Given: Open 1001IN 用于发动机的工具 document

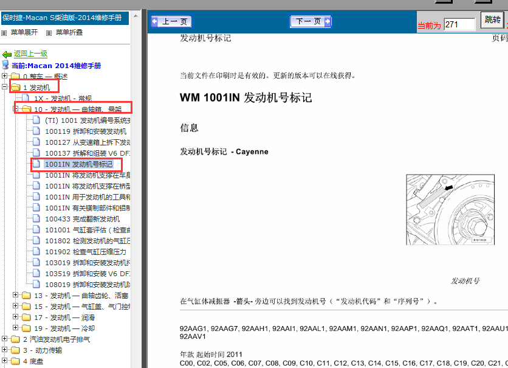Looking at the screenshot, I should pyautogui.click(x=88, y=197).
